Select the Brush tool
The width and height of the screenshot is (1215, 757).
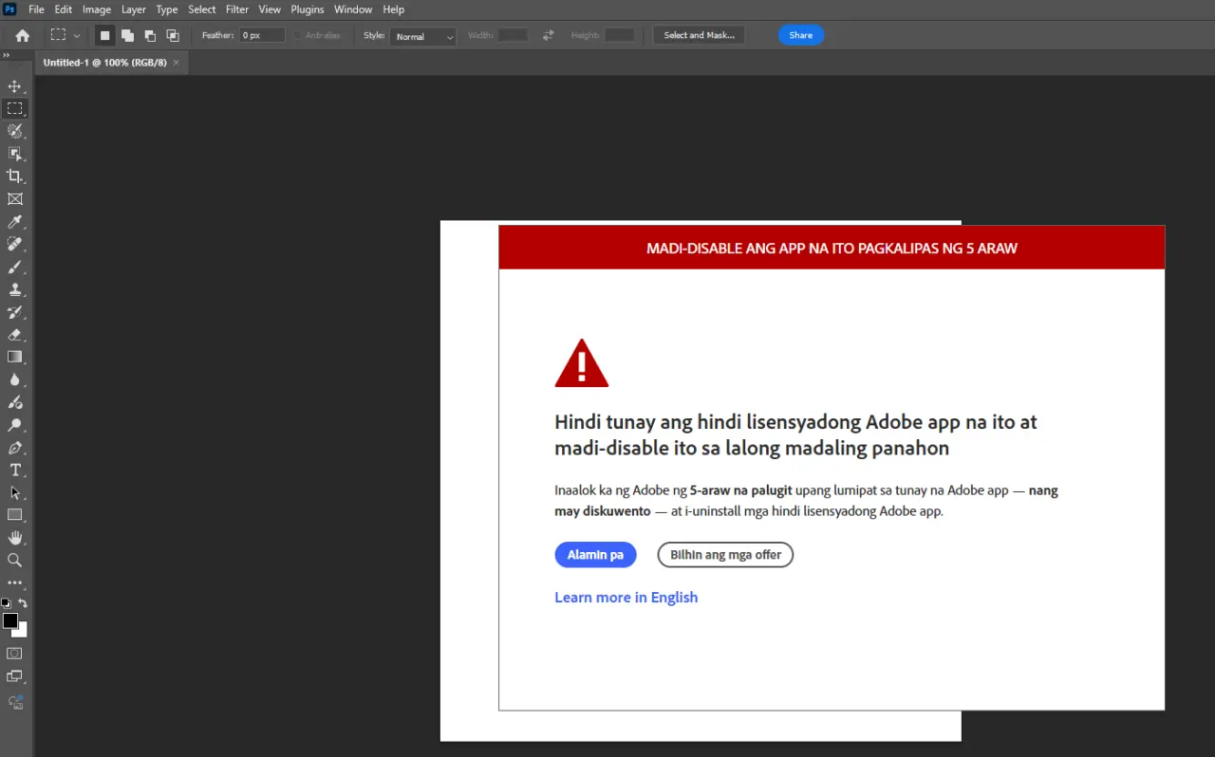pyautogui.click(x=15, y=268)
